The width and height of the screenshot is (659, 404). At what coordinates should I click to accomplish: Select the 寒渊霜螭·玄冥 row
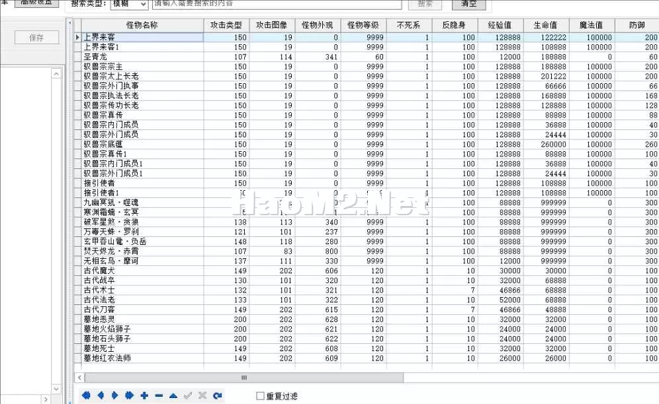pos(367,213)
